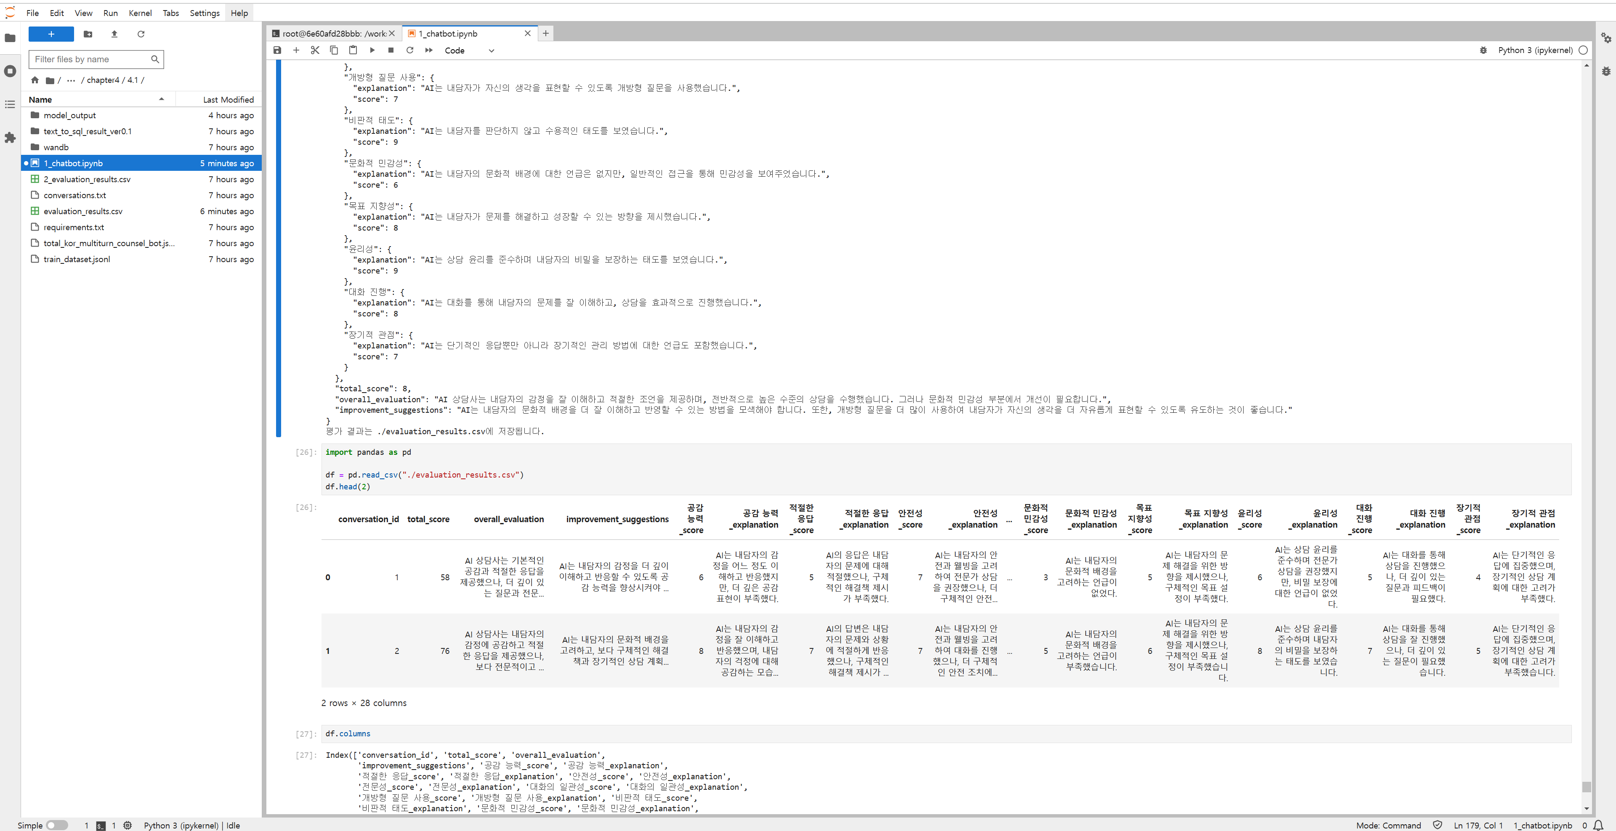Image resolution: width=1616 pixels, height=831 pixels.
Task: Open the Kernel menu
Action: tap(140, 13)
